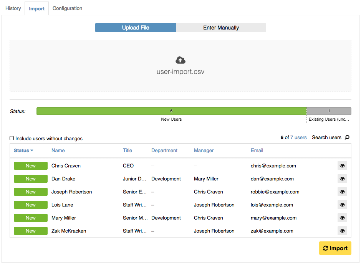Click New badge for Dan Drake
This screenshot has height=264, width=361.
31,179
